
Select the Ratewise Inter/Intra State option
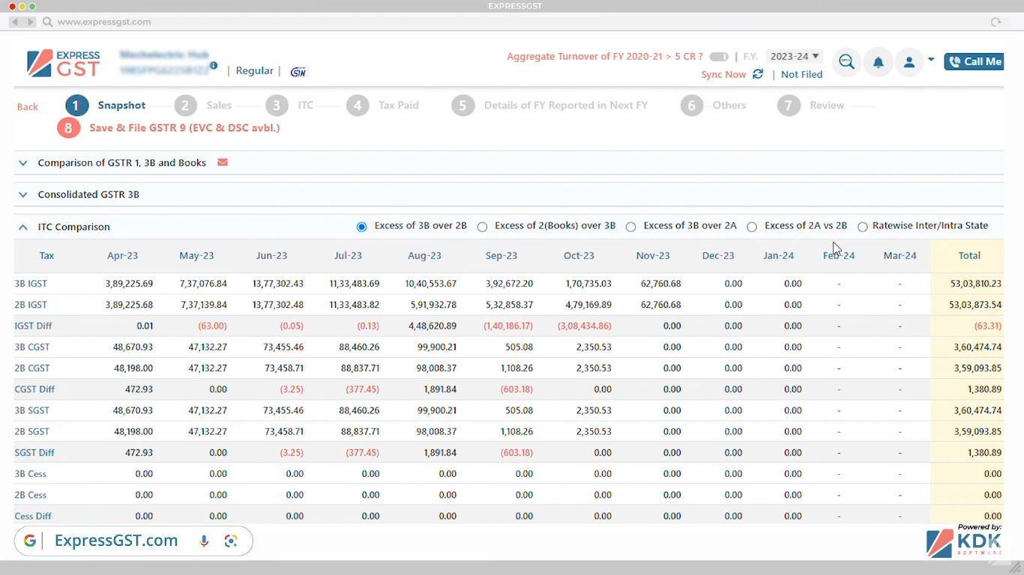(x=862, y=226)
